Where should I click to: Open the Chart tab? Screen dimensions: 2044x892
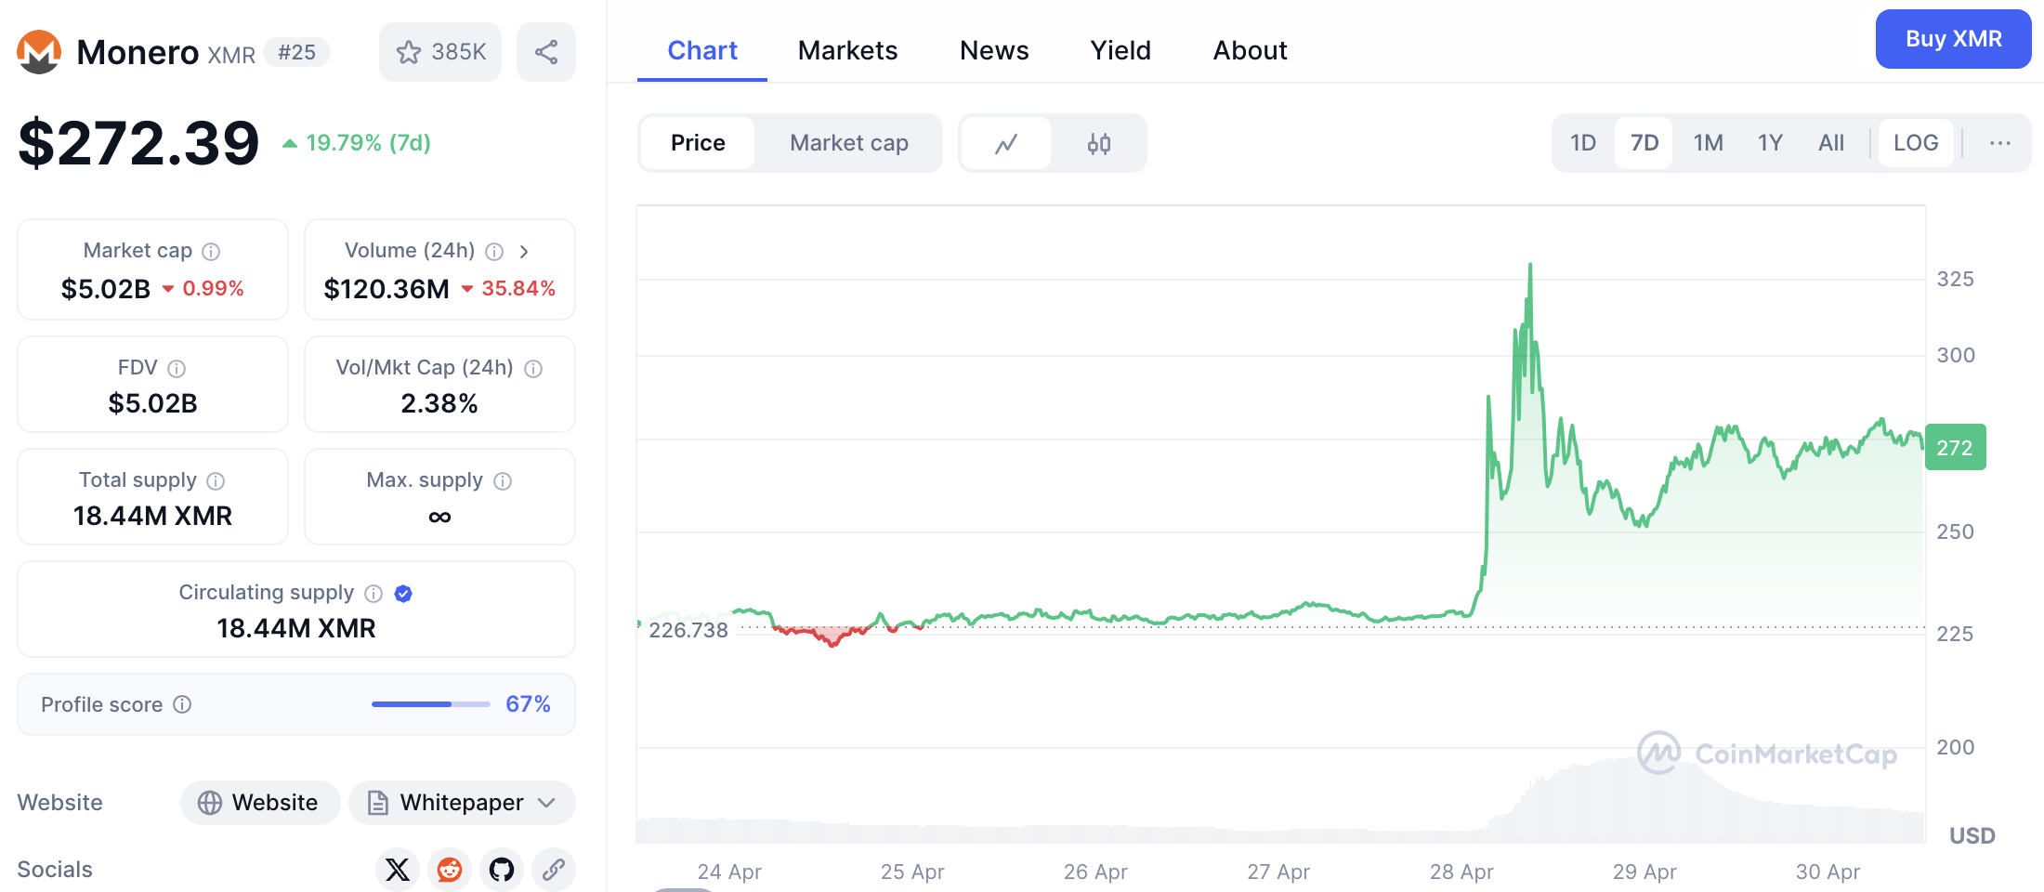click(x=702, y=50)
